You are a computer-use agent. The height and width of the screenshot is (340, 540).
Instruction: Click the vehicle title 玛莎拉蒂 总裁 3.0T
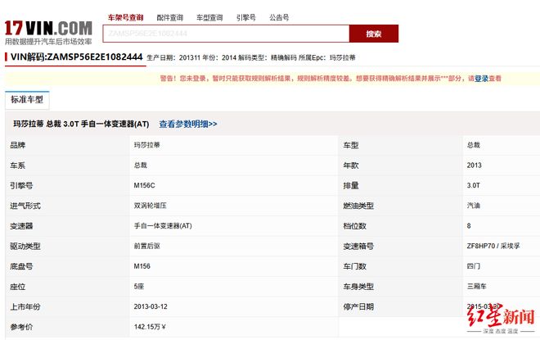click(81, 124)
